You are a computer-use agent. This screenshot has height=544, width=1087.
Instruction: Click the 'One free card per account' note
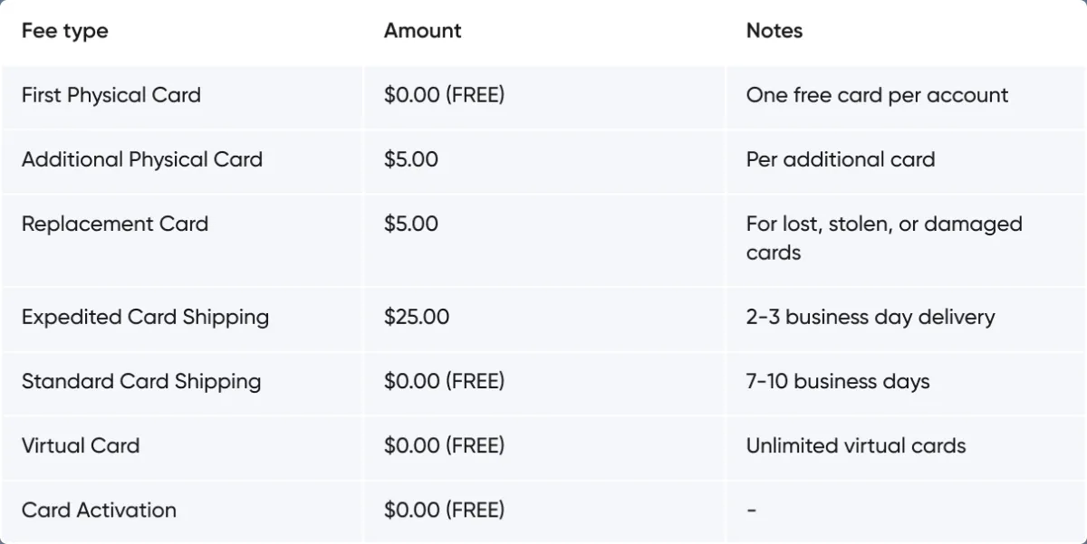[877, 95]
